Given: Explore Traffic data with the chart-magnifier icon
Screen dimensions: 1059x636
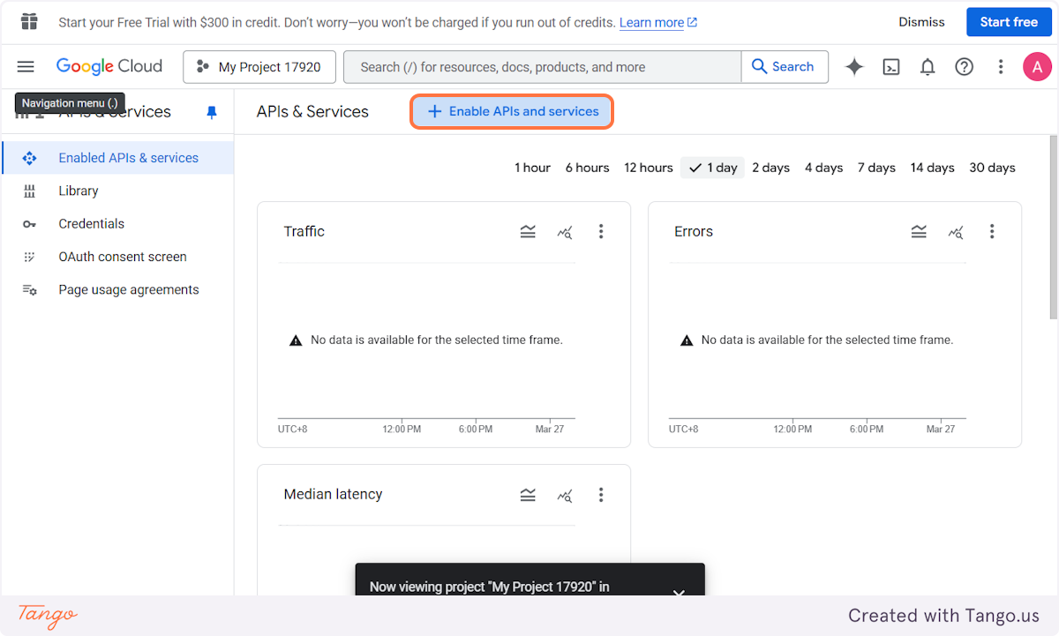Looking at the screenshot, I should (x=564, y=231).
